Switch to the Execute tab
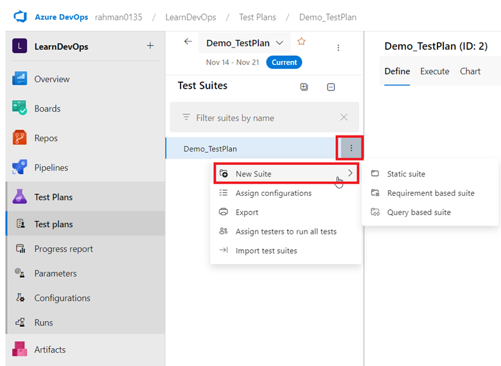This screenshot has height=366, width=501. coord(435,71)
